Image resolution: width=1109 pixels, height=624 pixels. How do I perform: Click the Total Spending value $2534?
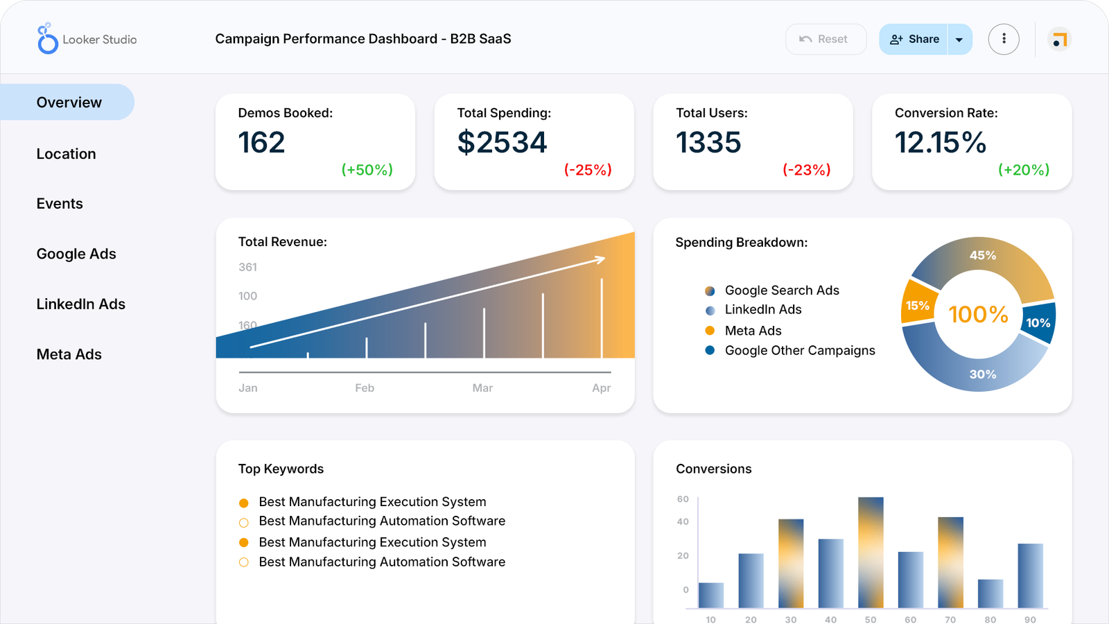(503, 143)
